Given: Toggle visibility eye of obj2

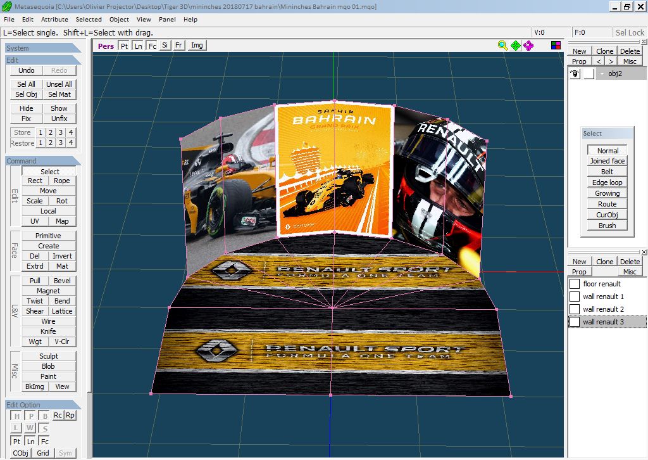Looking at the screenshot, I should tap(575, 73).
